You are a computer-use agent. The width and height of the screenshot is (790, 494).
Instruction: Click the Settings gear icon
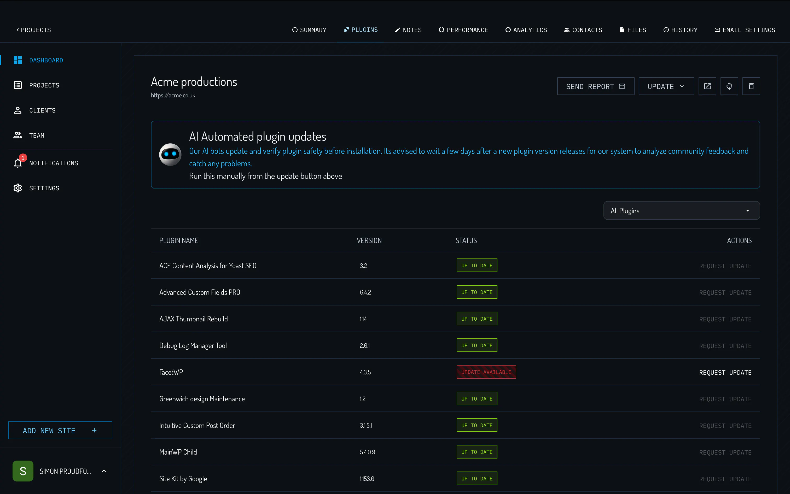pyautogui.click(x=18, y=188)
